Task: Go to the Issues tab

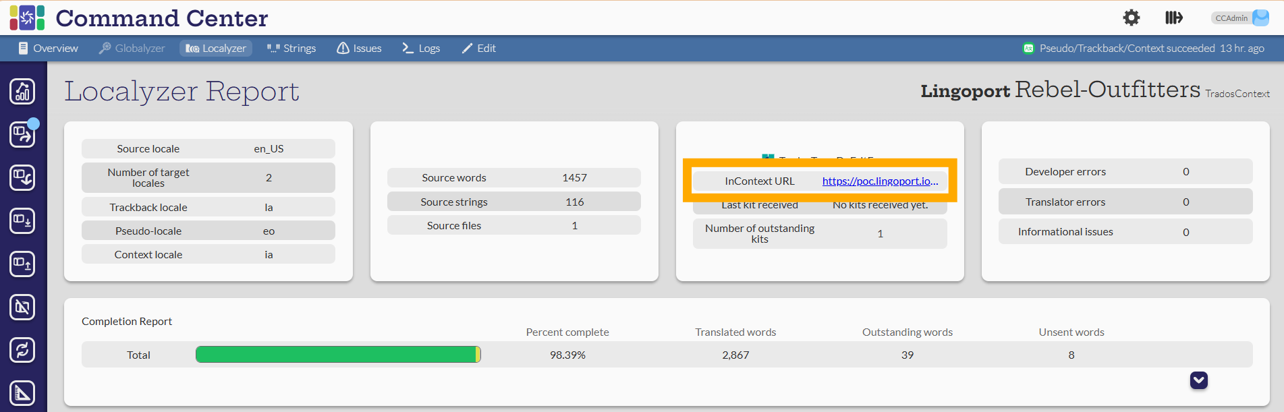Action: pyautogui.click(x=359, y=49)
